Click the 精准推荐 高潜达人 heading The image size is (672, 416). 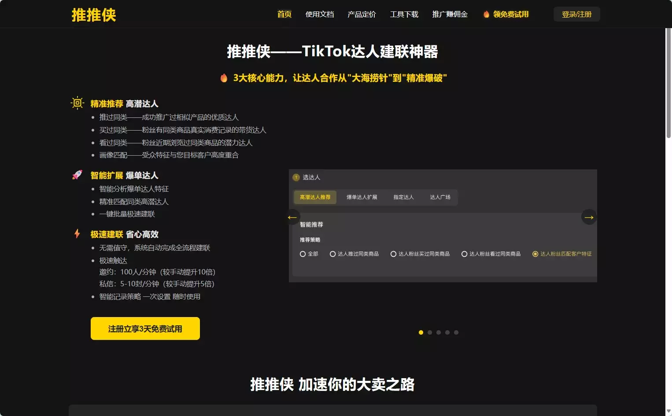124,104
